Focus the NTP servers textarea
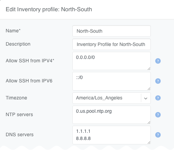 coord(112,115)
